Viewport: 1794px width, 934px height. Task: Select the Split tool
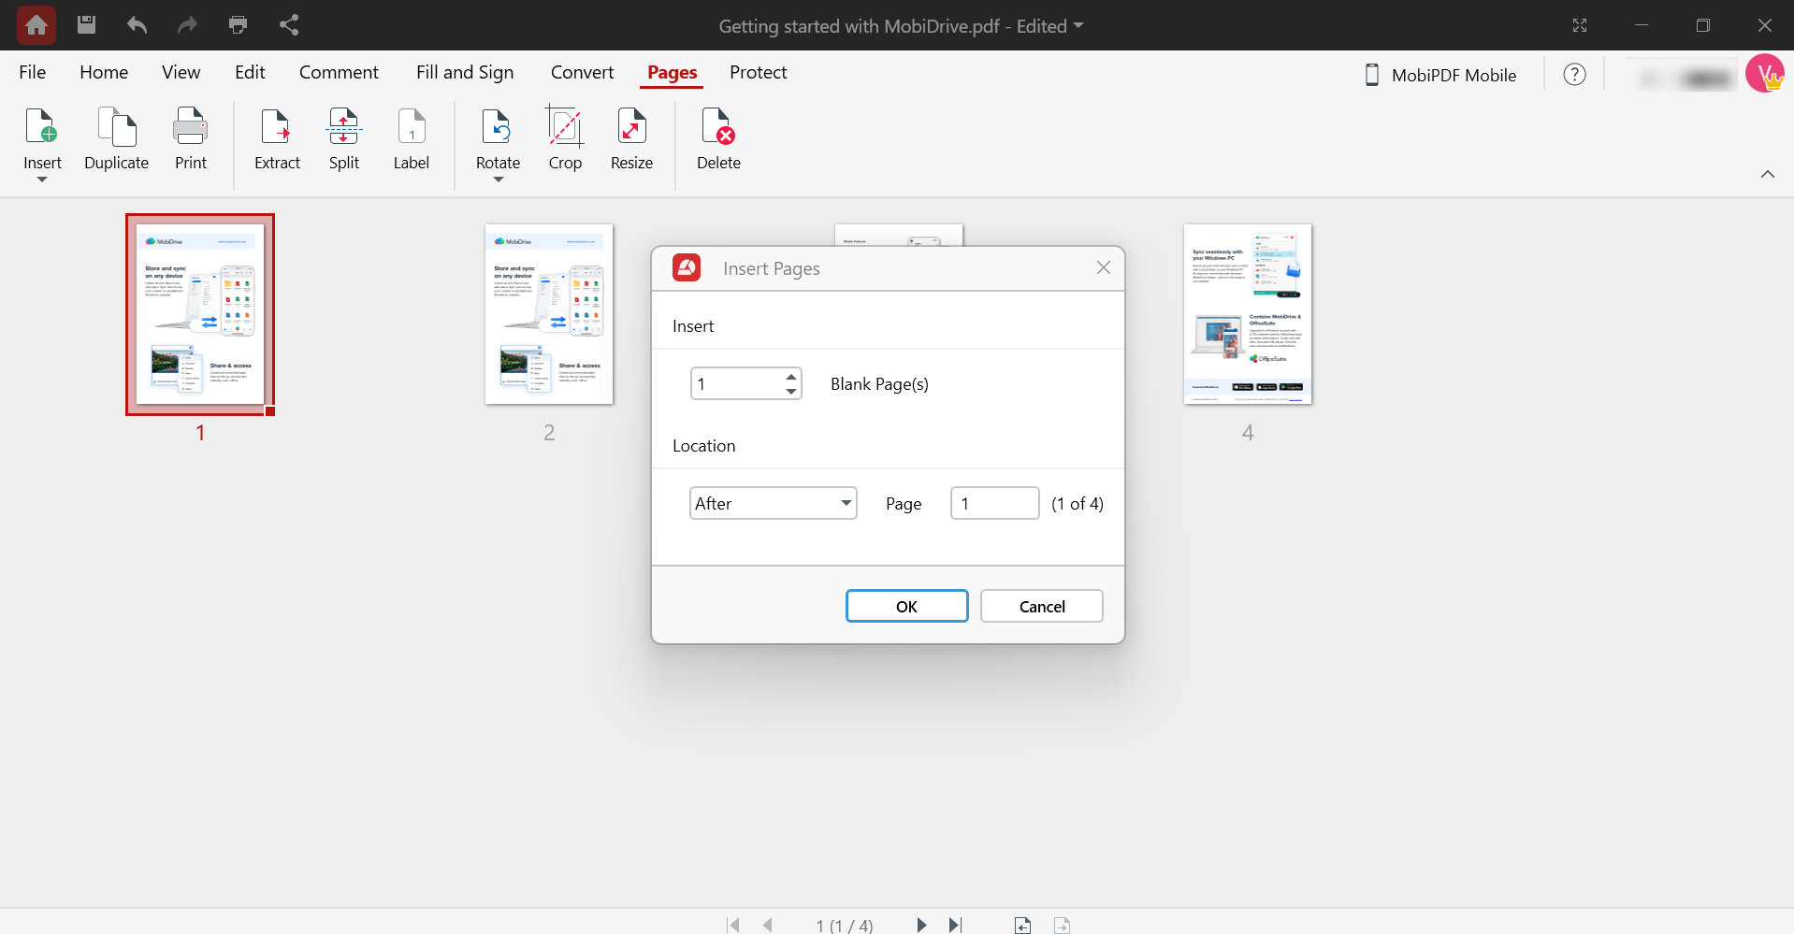click(343, 140)
